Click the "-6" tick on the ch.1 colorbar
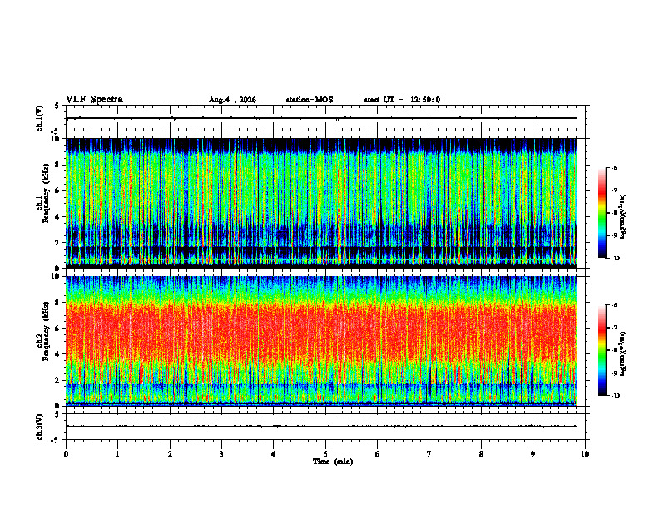The width and height of the screenshot is (659, 509). click(614, 168)
